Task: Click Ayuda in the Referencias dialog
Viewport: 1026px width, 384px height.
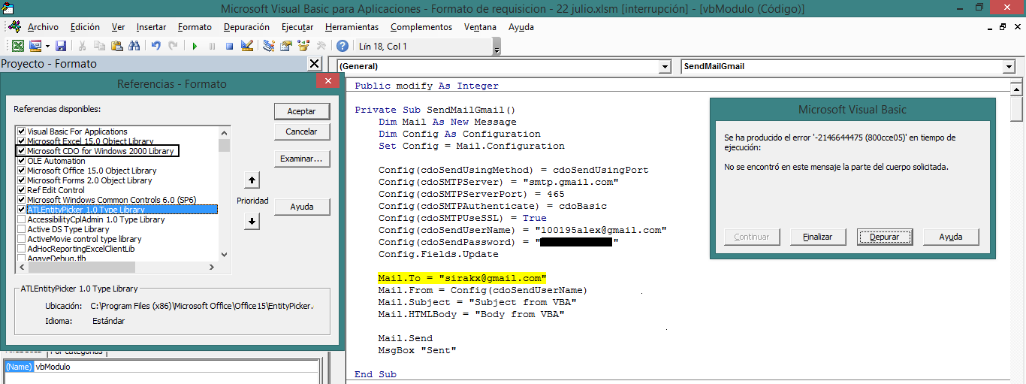Action: (x=301, y=207)
